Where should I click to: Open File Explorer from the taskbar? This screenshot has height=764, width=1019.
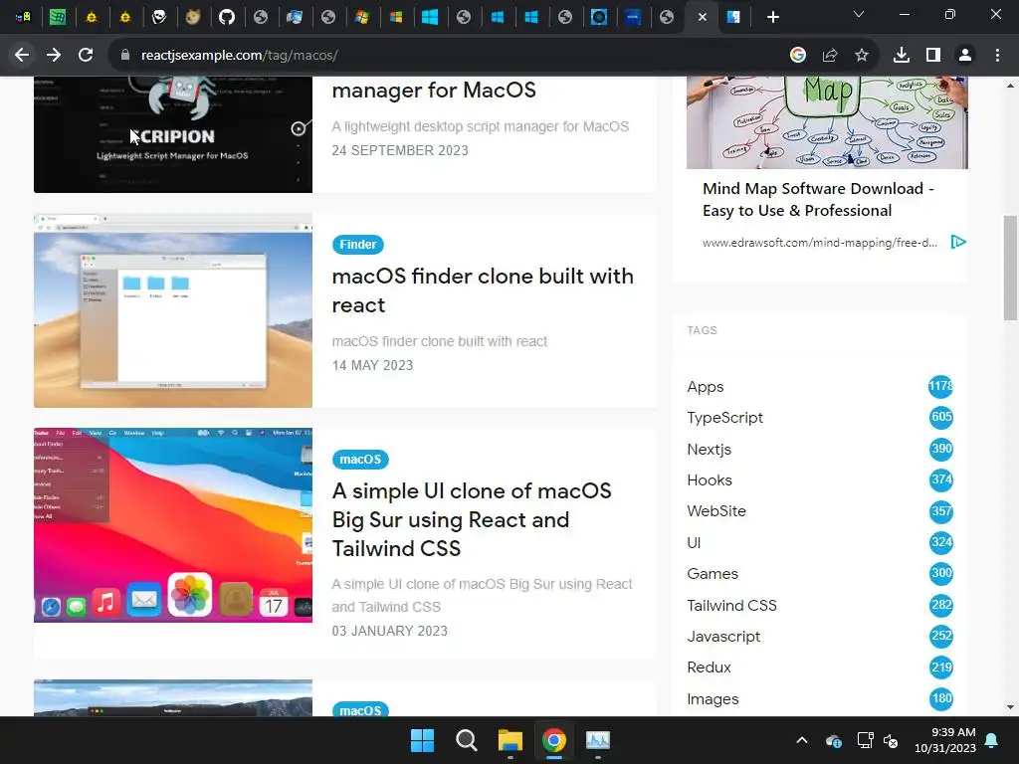(510, 740)
